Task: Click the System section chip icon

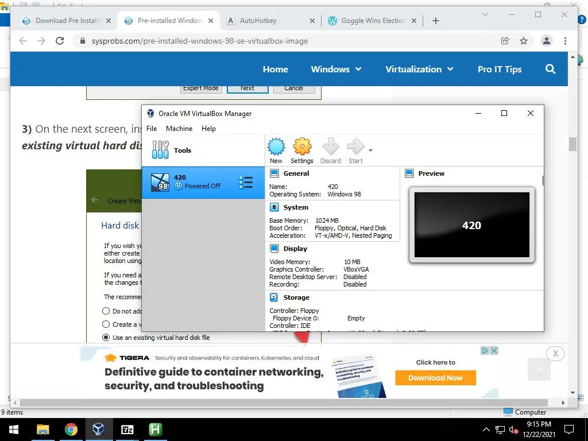Action: point(274,207)
